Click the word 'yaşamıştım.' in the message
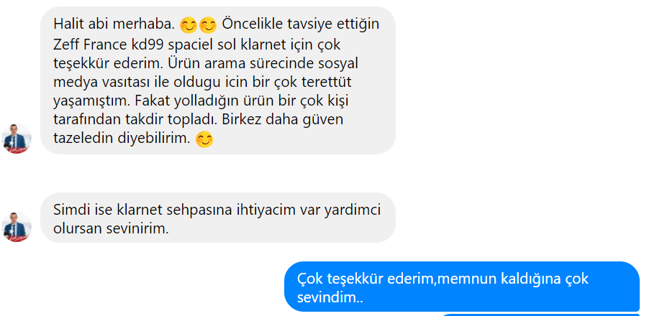Viewport: 662px width, 316px height. coord(92,101)
